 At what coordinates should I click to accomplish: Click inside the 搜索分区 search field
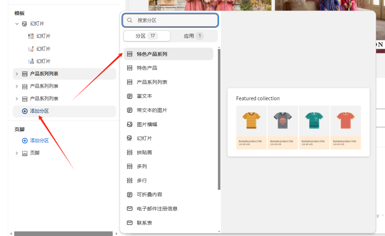pos(169,20)
